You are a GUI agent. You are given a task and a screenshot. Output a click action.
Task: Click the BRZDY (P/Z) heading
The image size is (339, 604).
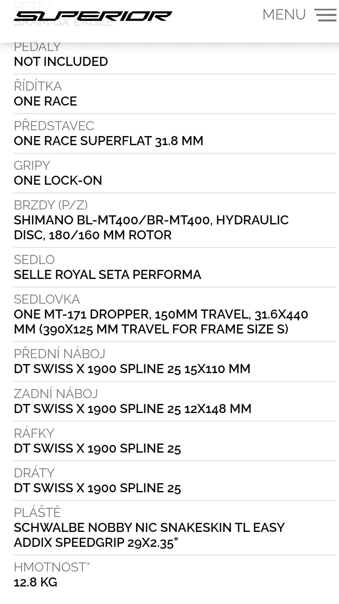tap(51, 205)
